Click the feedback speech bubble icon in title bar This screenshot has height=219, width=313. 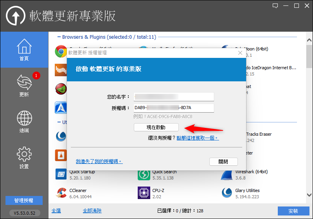(275, 6)
